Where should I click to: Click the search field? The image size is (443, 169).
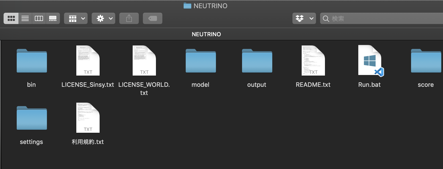click(x=382, y=18)
